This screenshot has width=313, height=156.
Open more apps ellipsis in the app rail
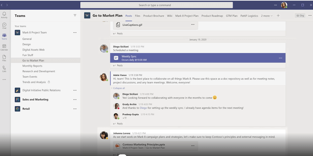4,79
